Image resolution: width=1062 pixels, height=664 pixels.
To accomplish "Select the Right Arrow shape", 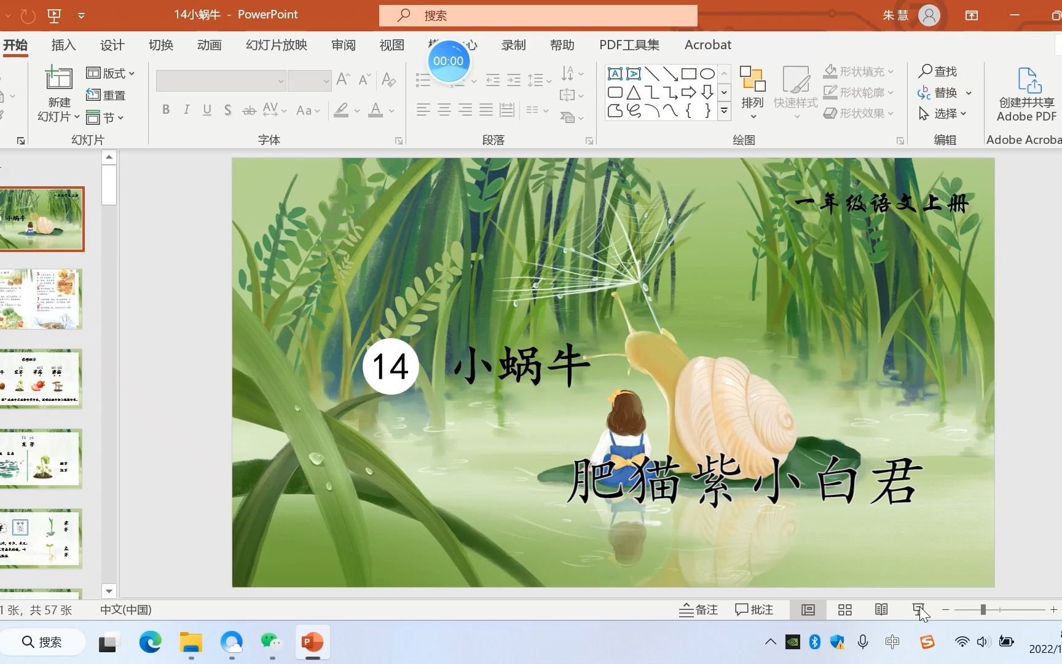I will tap(689, 92).
